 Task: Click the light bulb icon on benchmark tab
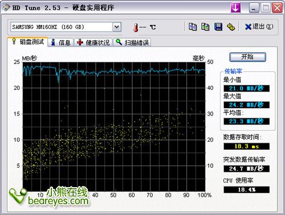[14, 41]
